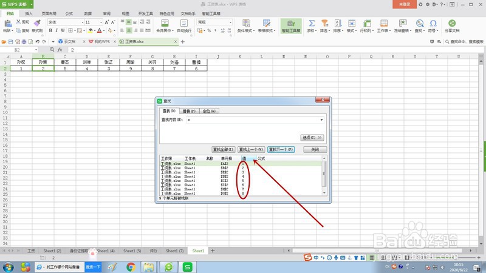
Task: Activate the Format Painter brush
Action: pos(37,23)
